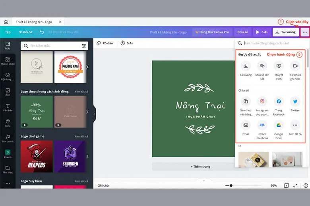310x206 pixels.
Task: Click the Instagram share icon
Action: click(x=262, y=101)
